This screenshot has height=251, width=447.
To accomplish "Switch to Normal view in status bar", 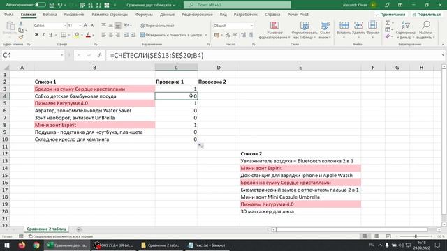I will pos(365,236).
